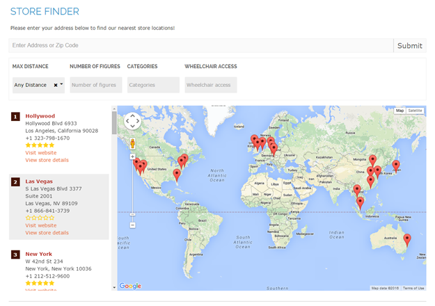435x306 pixels.
Task: Click the Submit button
Action: pyautogui.click(x=410, y=46)
